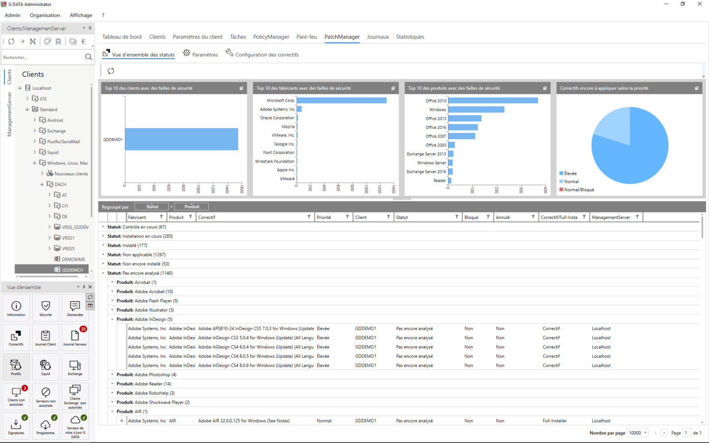Open the Journal Client tile
Image resolution: width=709 pixels, height=443 pixels.
click(x=46, y=338)
